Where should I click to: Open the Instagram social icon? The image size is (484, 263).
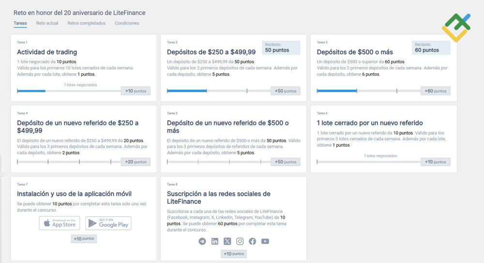point(240,241)
